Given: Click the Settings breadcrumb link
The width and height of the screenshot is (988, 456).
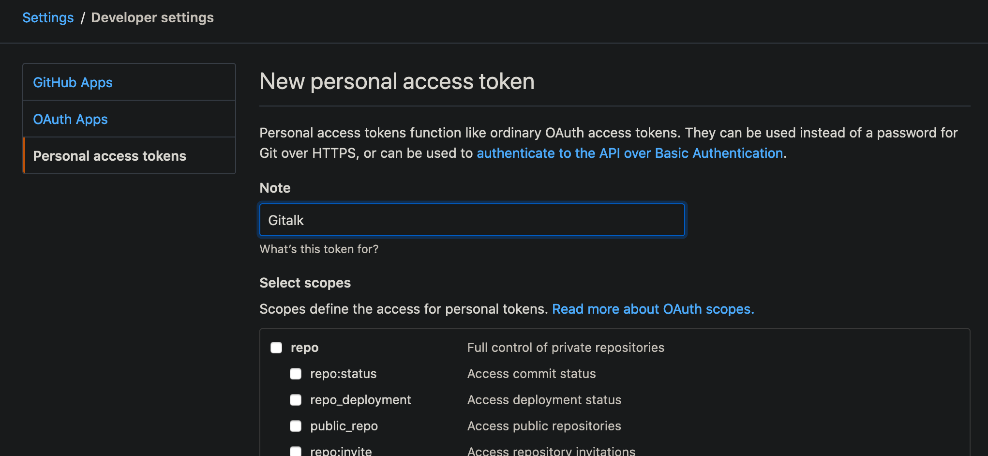Looking at the screenshot, I should click(x=48, y=17).
